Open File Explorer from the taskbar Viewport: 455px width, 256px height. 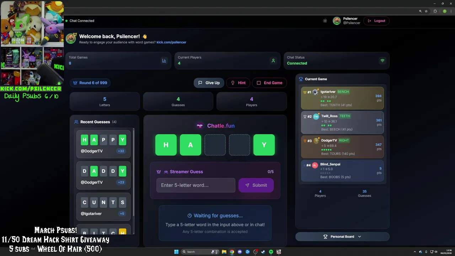pyautogui.click(x=224, y=252)
